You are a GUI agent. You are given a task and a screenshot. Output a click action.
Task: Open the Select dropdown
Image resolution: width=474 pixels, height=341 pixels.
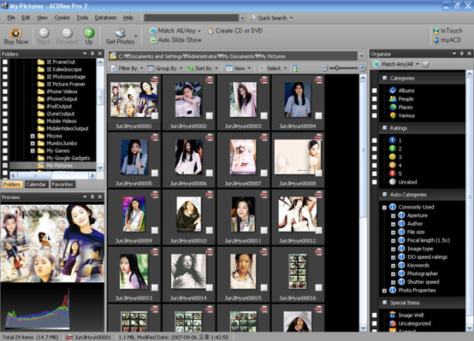(273, 69)
